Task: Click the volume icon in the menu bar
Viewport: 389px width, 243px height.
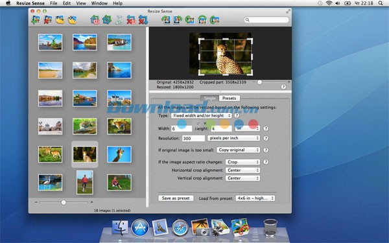Action: click(337, 3)
